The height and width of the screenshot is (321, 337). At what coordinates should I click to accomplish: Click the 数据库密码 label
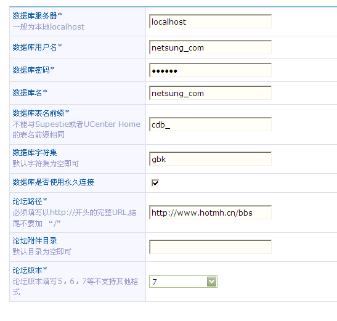coord(33,70)
